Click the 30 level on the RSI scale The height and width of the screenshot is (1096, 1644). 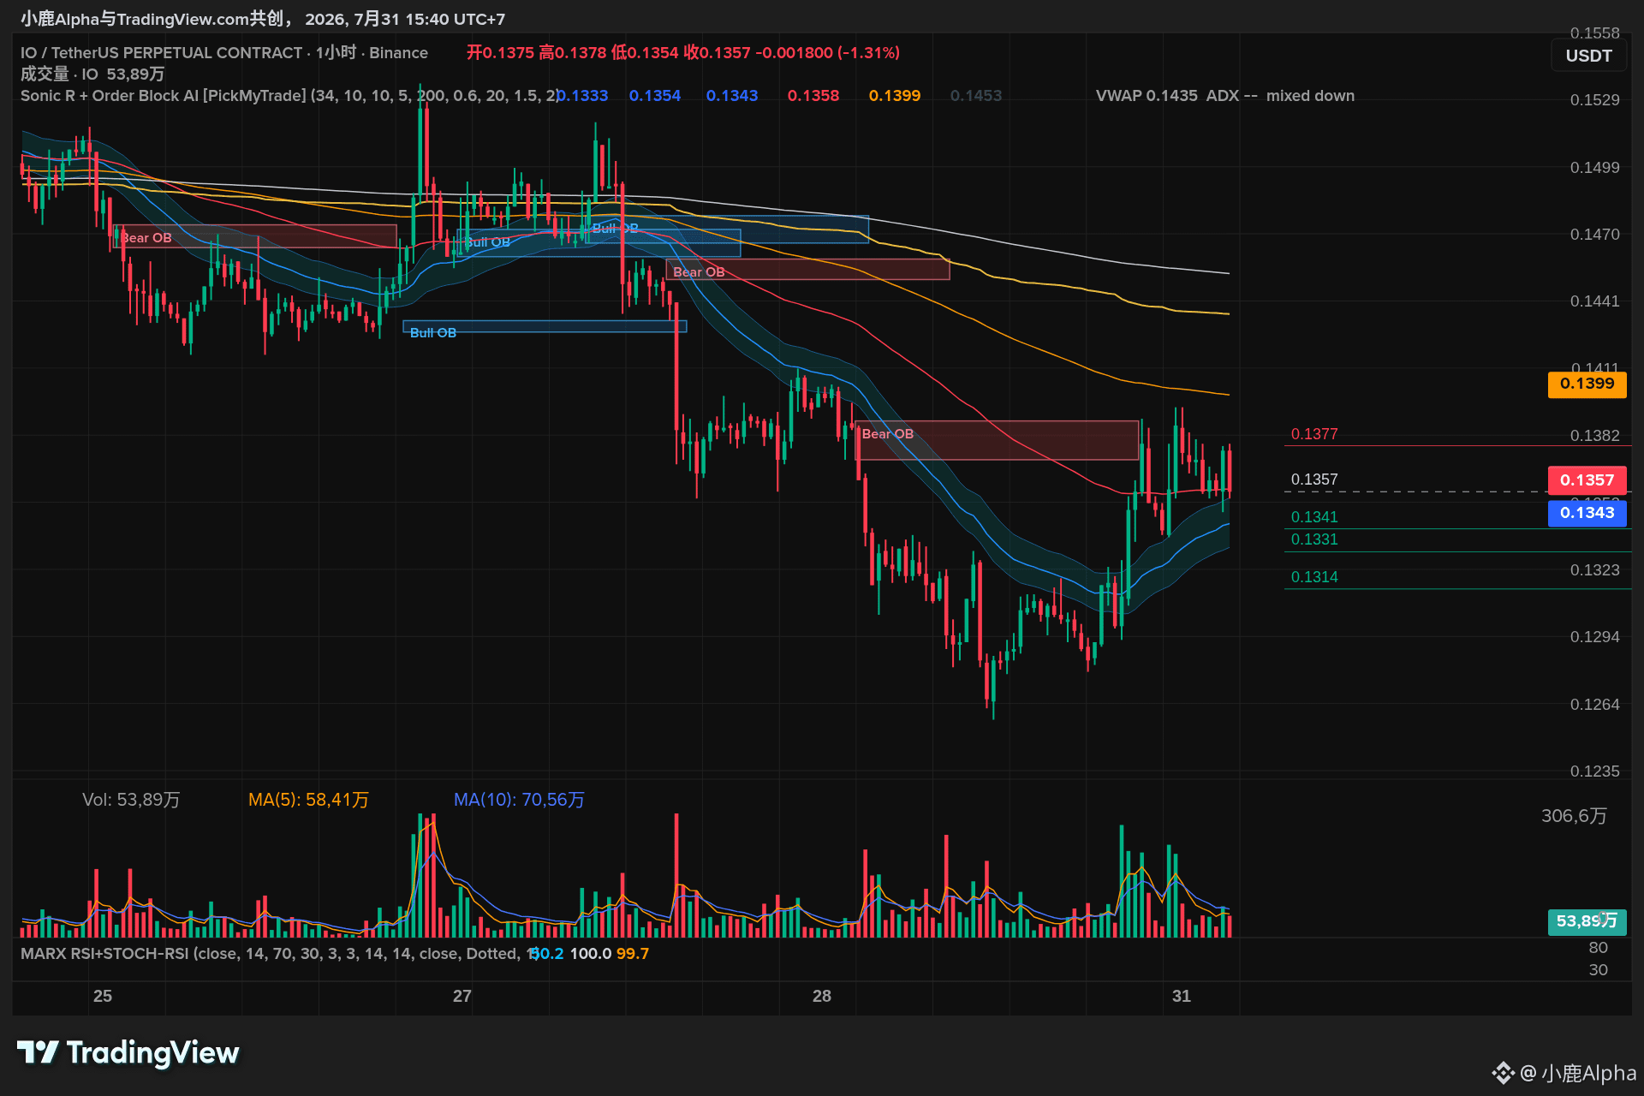pos(1598,970)
